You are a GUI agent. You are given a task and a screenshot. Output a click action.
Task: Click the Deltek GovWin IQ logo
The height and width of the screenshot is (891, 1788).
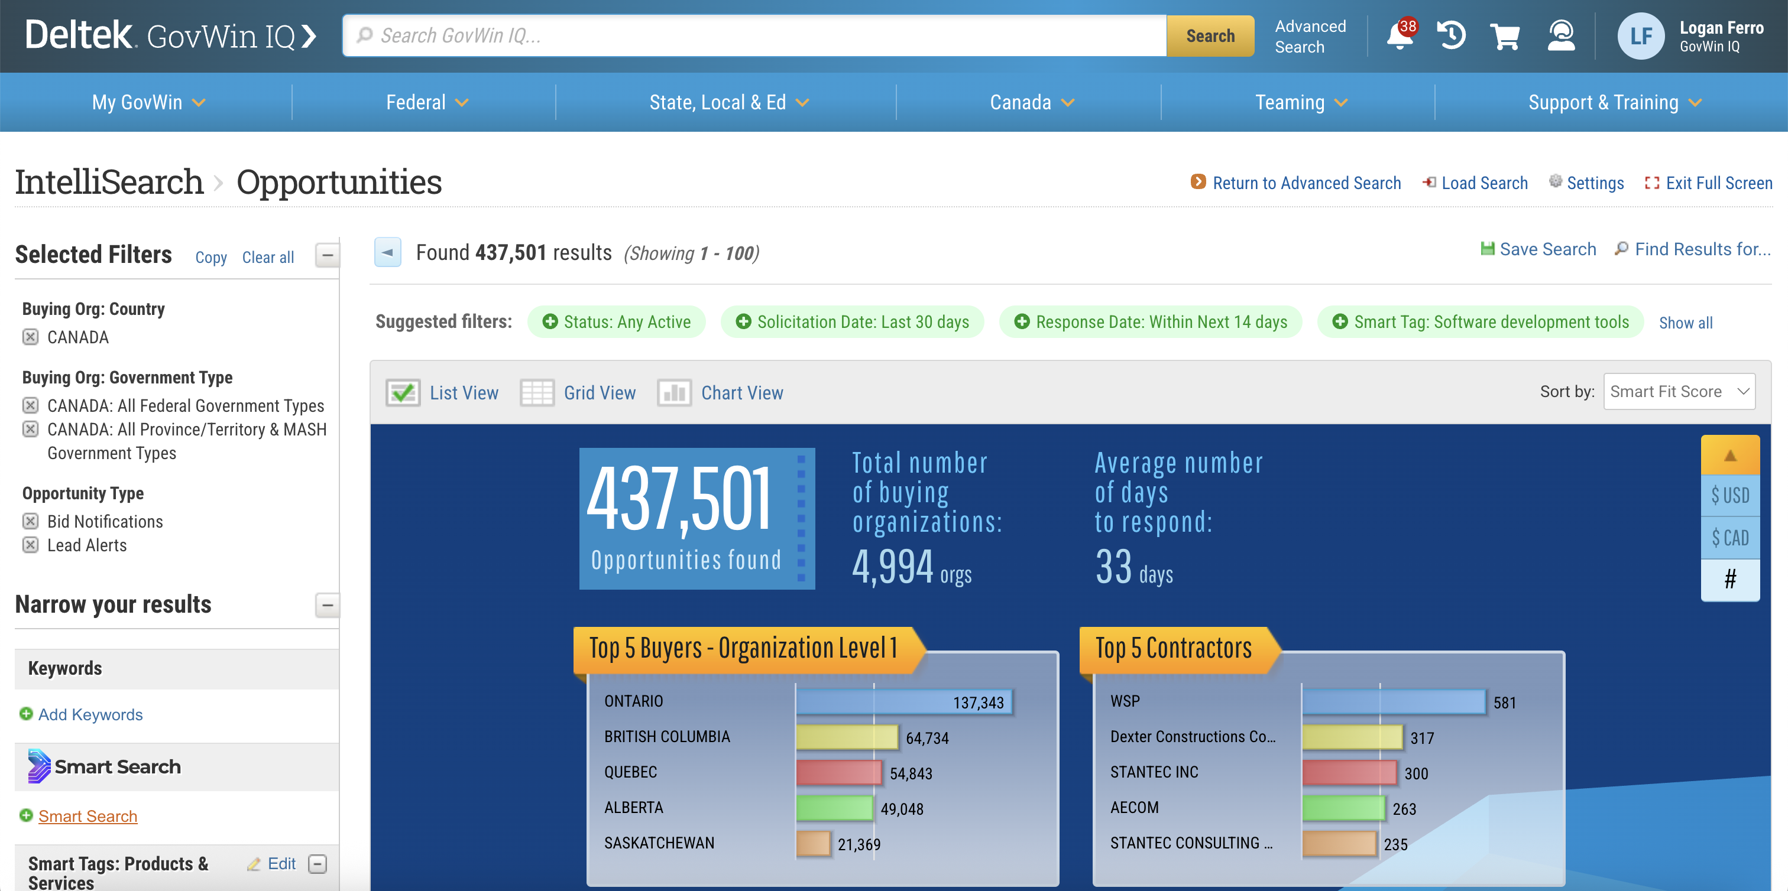[171, 35]
